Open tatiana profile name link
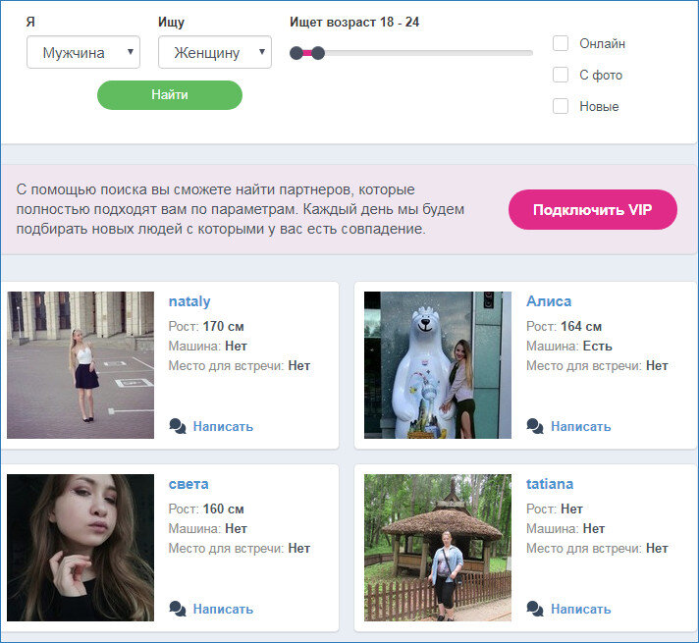The image size is (699, 643). 550,484
